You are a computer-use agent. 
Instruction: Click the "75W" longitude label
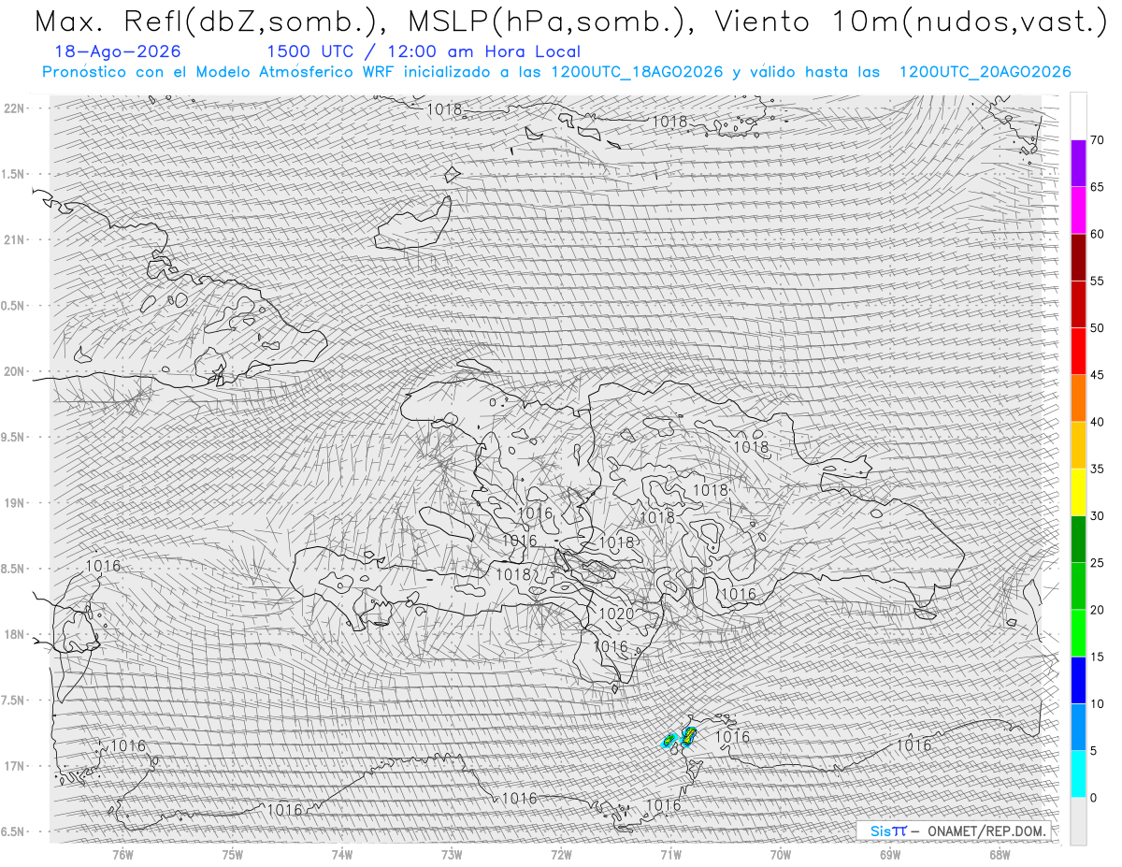click(232, 854)
